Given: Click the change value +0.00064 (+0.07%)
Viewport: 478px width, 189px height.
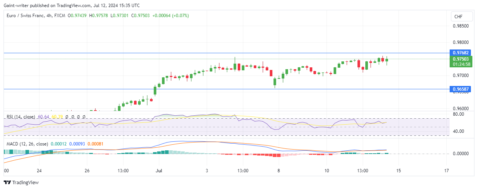Looking at the screenshot, I should 171,15.
